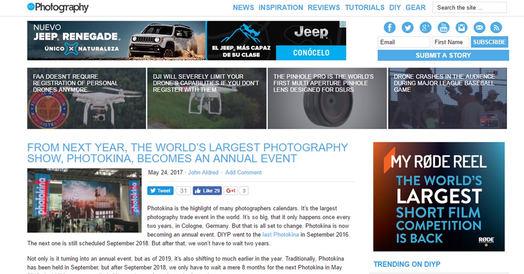524x274 pixels.
Task: Open the email envelope icon
Action: (479, 27)
